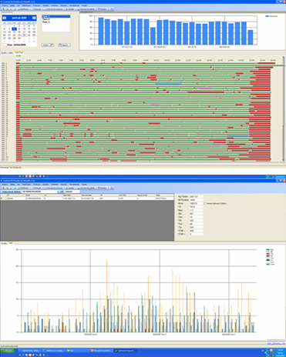Switch to Grafic tab in the article window
The image size is (286, 357).
[x=11, y=243]
